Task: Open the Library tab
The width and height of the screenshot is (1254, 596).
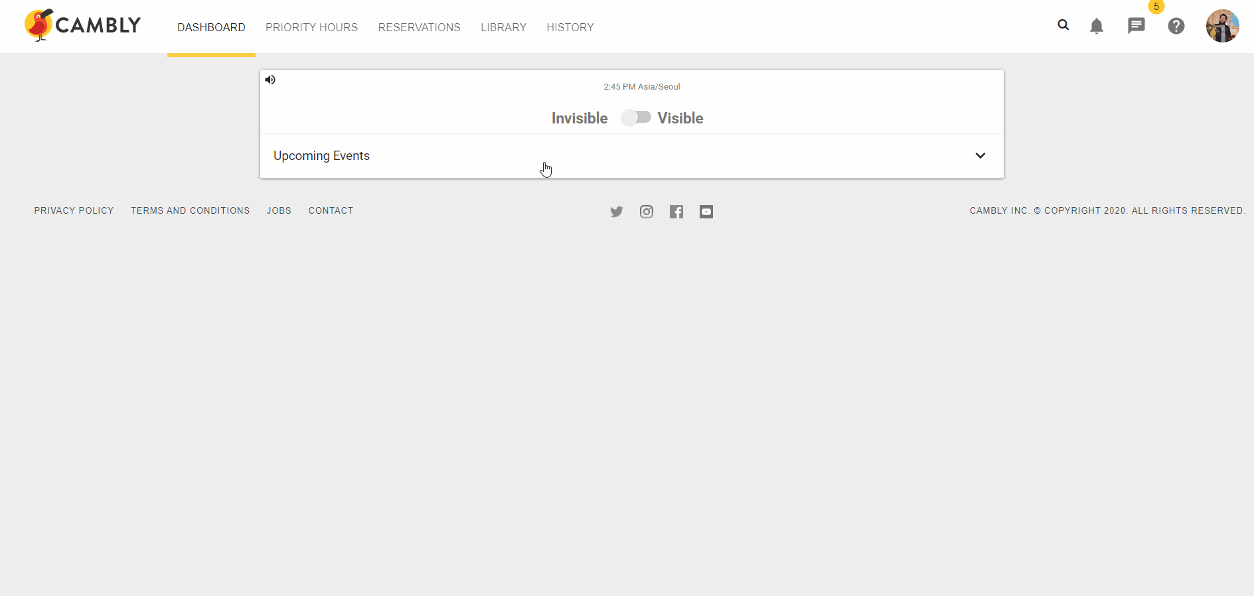Action: point(504,27)
